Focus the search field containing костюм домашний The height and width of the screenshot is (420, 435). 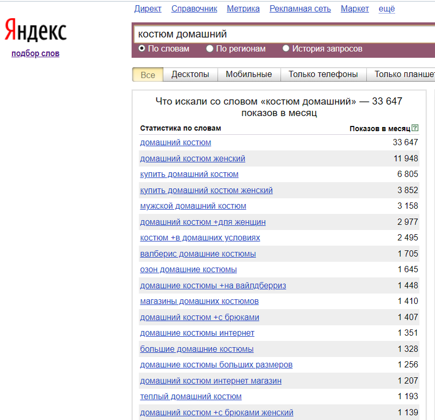[284, 34]
